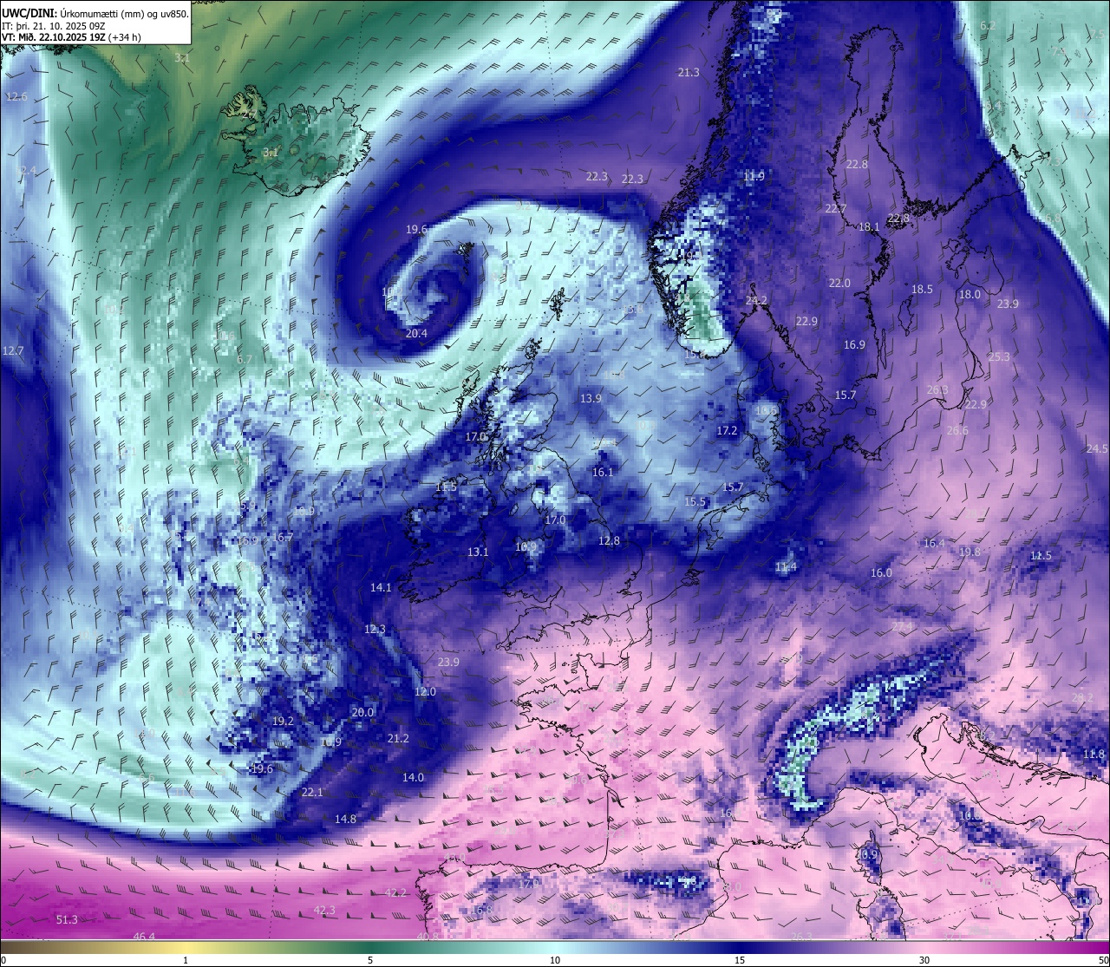Click the '51.3' value in the bottom-left

67,920
